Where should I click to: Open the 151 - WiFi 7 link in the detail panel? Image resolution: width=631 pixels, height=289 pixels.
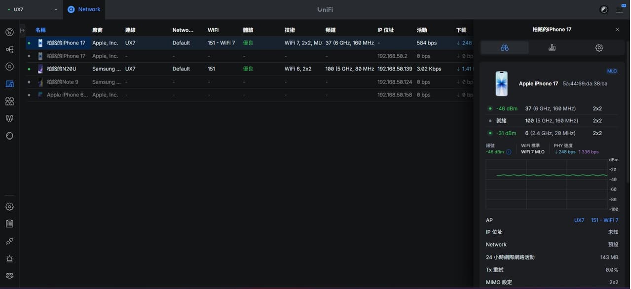(x=604, y=220)
